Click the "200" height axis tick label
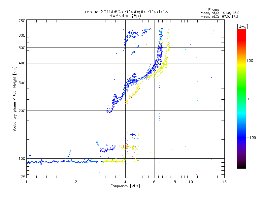The image size is (264, 198). 22,111
